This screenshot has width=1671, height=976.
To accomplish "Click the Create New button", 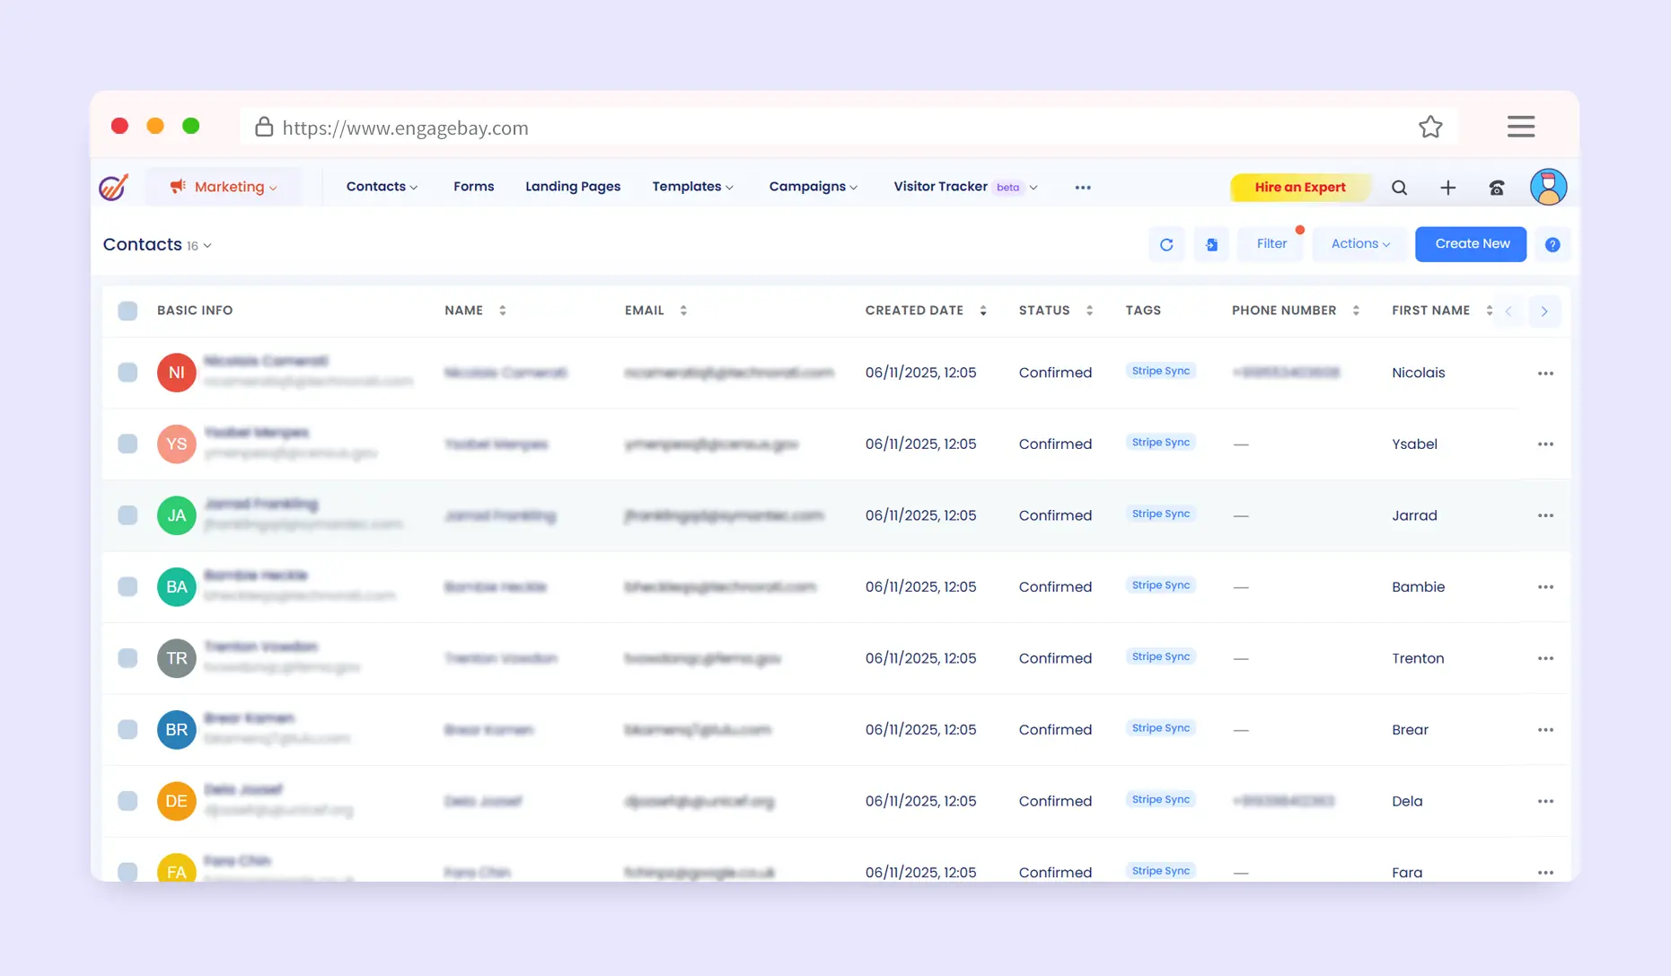I will pyautogui.click(x=1471, y=244).
